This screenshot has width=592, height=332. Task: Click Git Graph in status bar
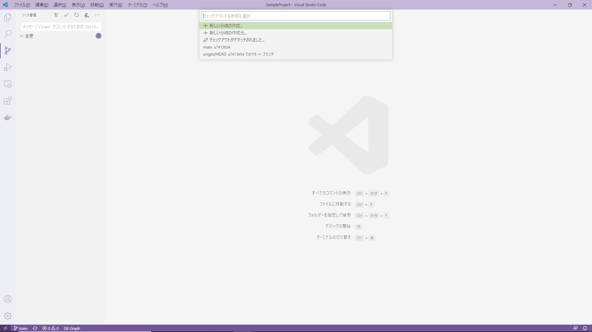click(72, 328)
